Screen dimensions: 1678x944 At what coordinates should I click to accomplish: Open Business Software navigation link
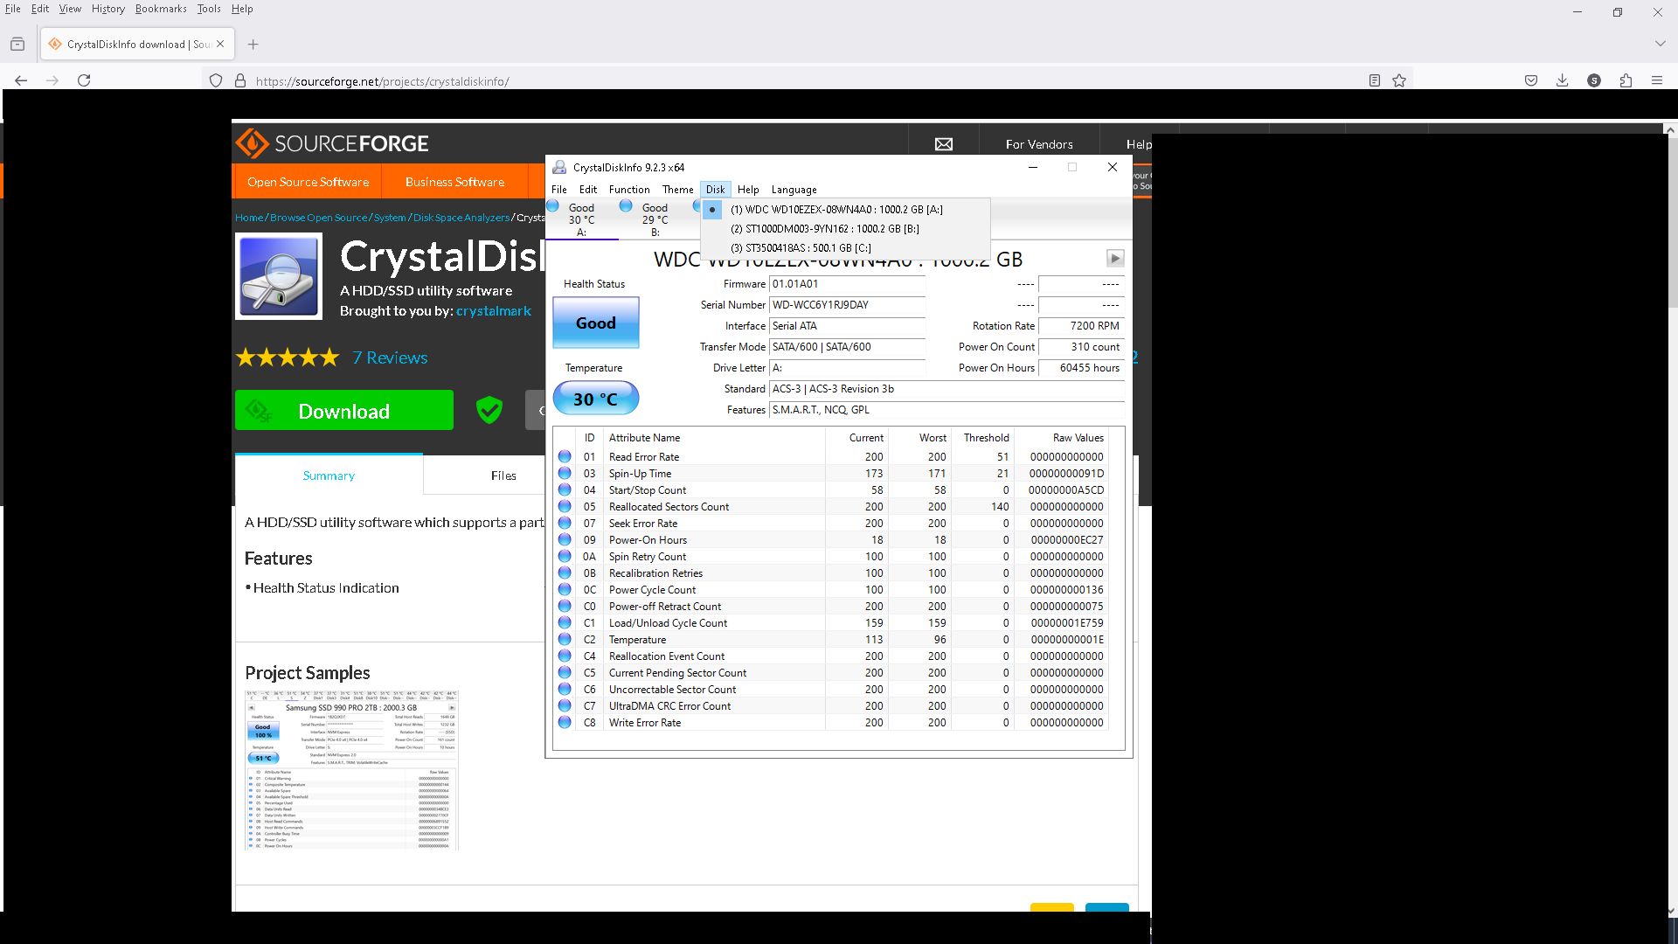[x=454, y=182]
